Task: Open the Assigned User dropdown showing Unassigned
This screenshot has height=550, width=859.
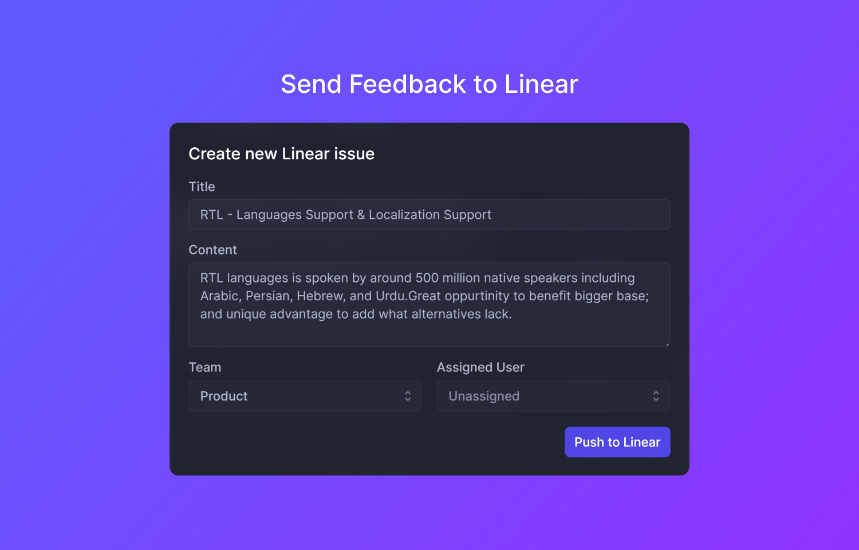Action: [553, 396]
